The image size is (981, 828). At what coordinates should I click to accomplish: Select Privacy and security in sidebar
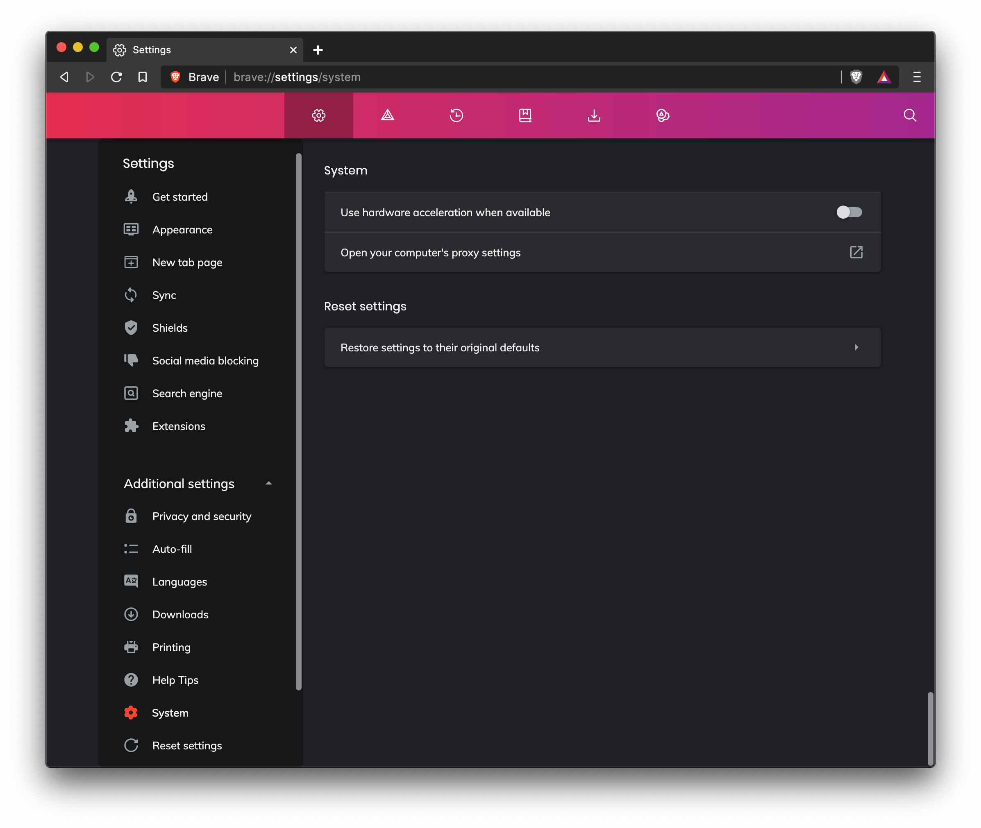[x=202, y=516]
